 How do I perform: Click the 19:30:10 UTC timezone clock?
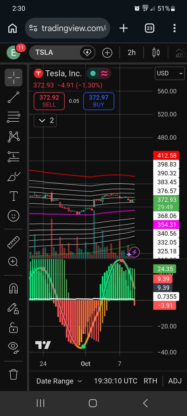coord(116,381)
